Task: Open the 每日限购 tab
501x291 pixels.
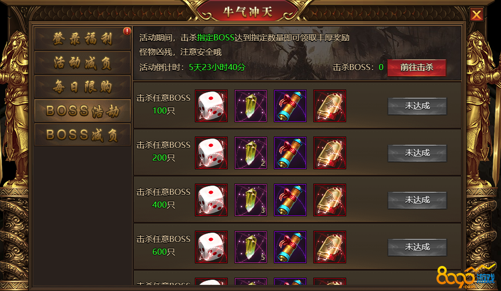Action: pyautogui.click(x=83, y=86)
